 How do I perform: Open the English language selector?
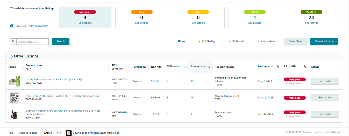[51, 133]
